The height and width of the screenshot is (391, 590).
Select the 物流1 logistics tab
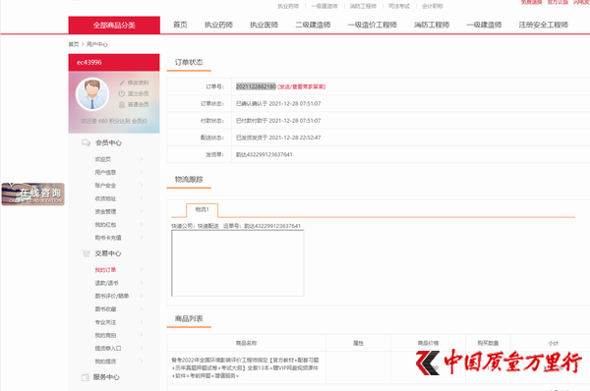[202, 210]
